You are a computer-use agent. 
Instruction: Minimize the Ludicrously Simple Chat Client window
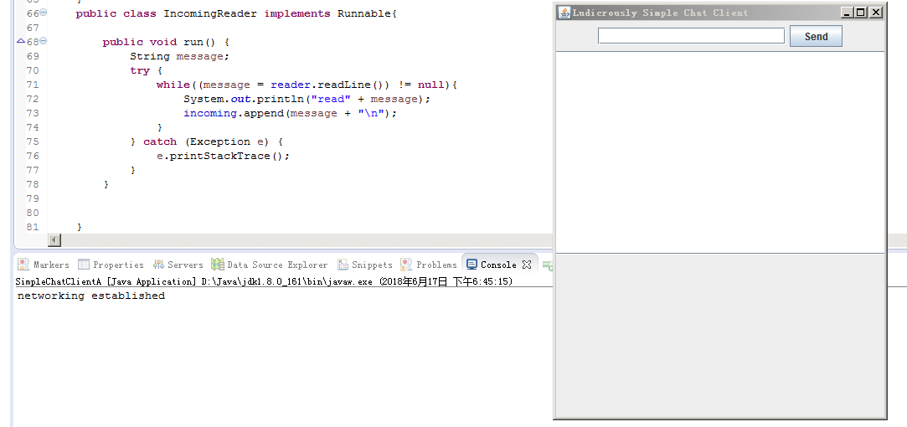tap(848, 13)
